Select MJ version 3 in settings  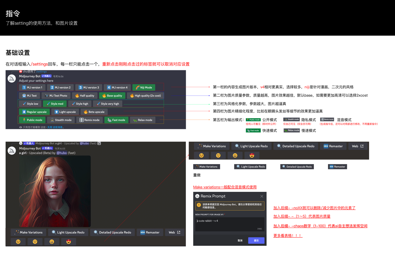[x=89, y=87]
